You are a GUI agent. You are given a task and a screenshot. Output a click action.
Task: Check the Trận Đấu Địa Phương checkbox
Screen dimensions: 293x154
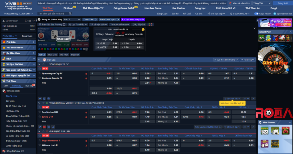pos(64,25)
